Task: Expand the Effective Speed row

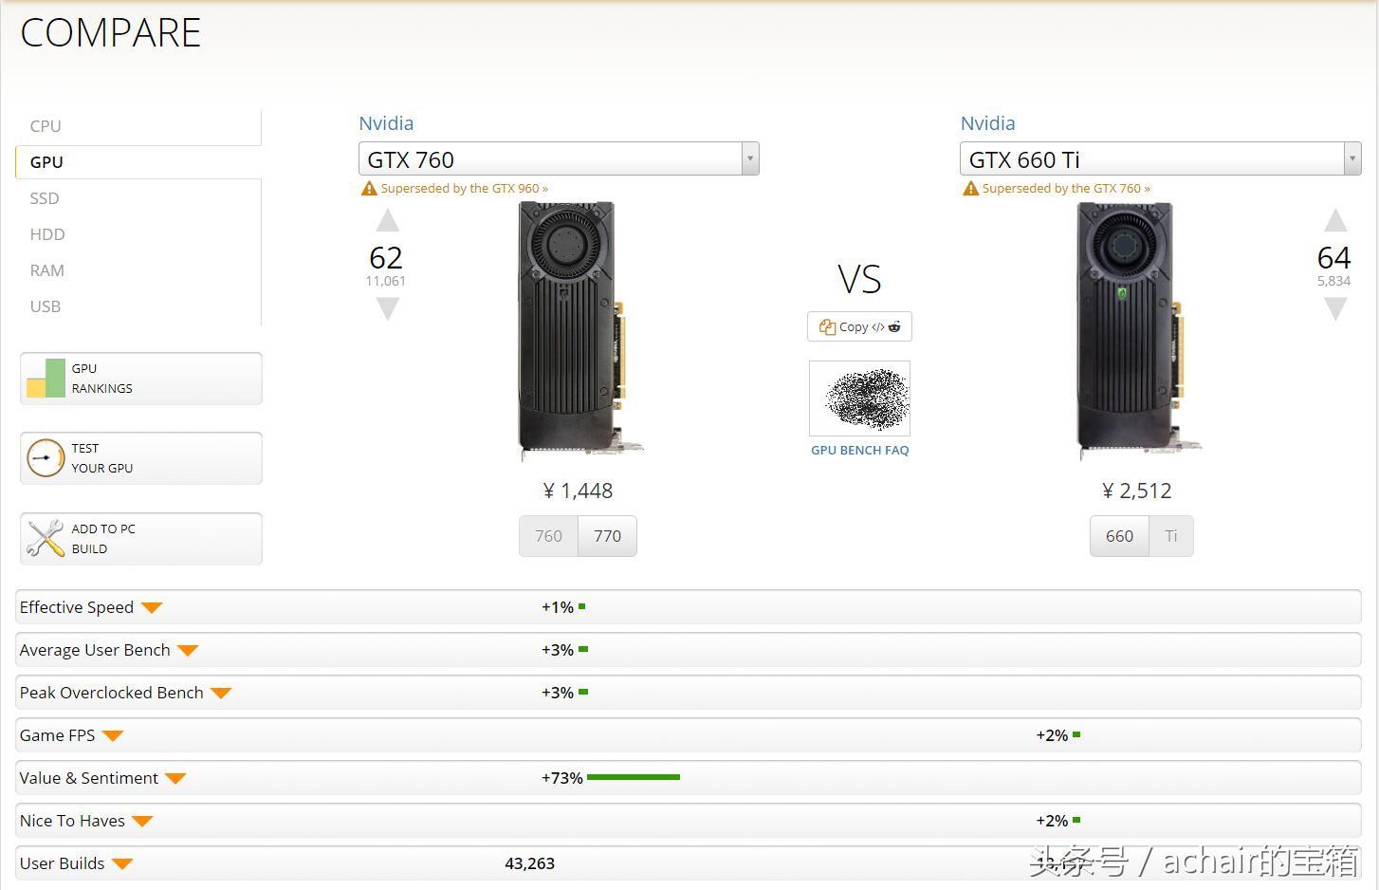Action: pos(152,607)
